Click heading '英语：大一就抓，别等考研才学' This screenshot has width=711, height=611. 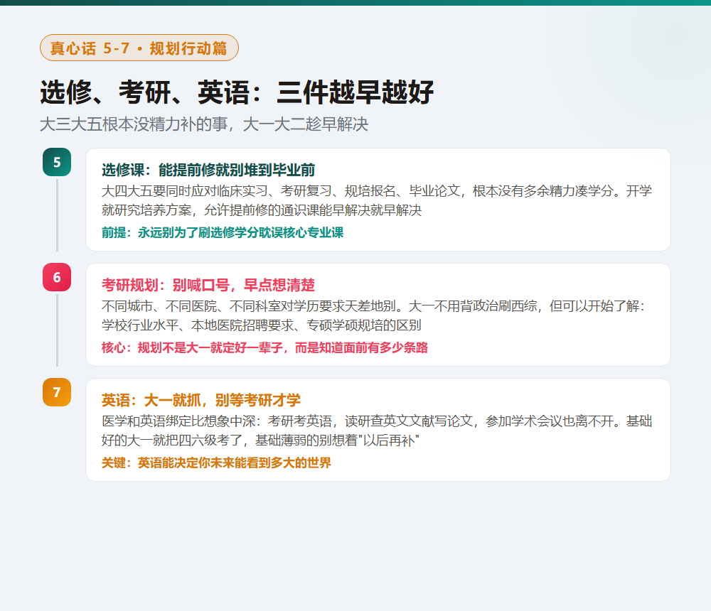tap(201, 400)
